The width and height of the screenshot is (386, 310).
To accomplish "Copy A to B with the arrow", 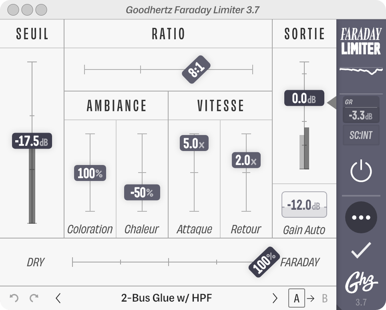I will 311,298.
